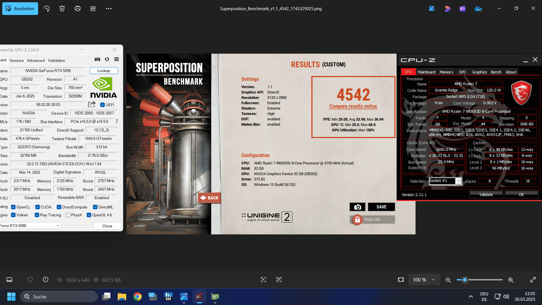This screenshot has width=542, height=305.
Task: Switch to GPU-Z Sensors tab
Action: [x=17, y=60]
